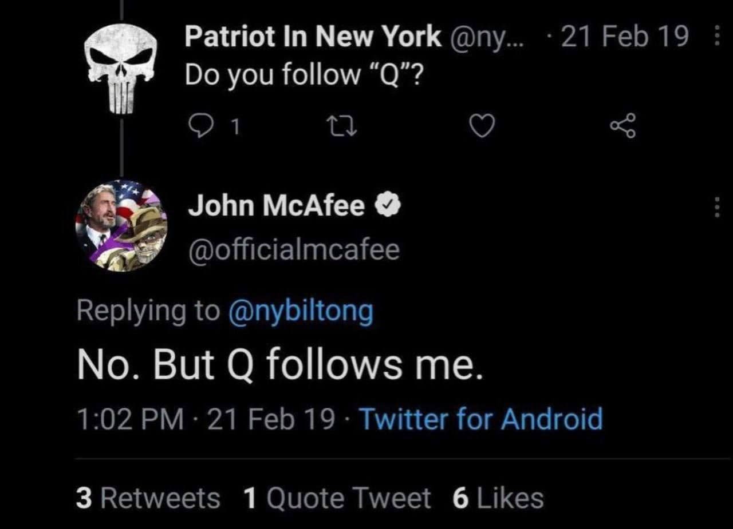This screenshot has height=529, width=733.
Task: Click the verified badge next to John McAfee
Action: [387, 206]
